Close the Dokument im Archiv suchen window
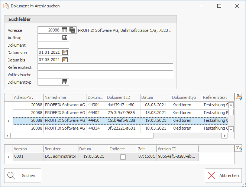 237,6
